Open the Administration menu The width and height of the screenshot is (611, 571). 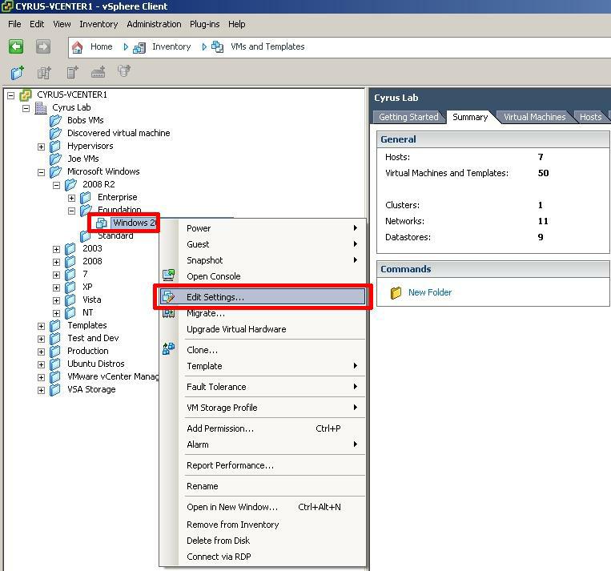[x=154, y=24]
